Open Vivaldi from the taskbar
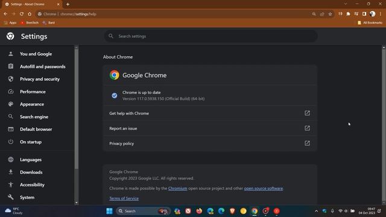 188,211
